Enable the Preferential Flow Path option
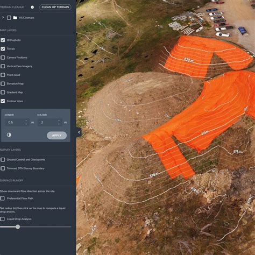 point(3,199)
